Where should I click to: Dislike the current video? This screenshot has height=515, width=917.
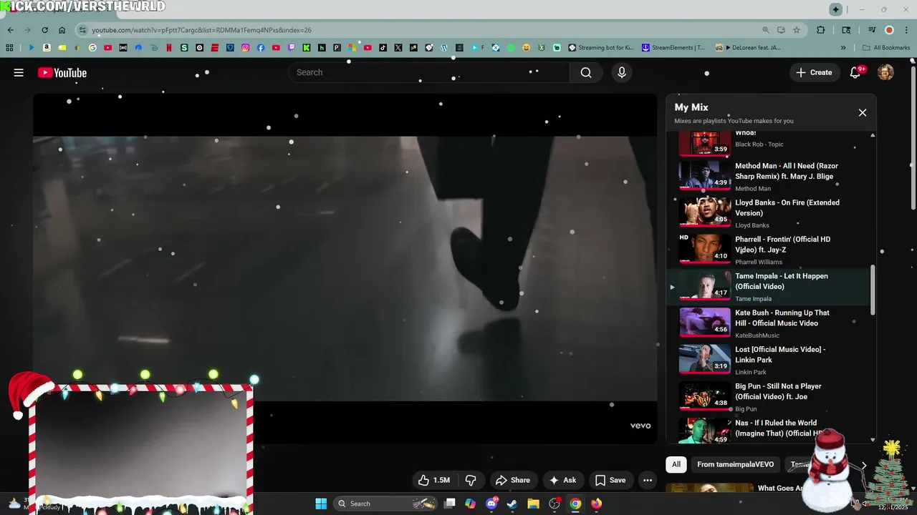click(471, 480)
